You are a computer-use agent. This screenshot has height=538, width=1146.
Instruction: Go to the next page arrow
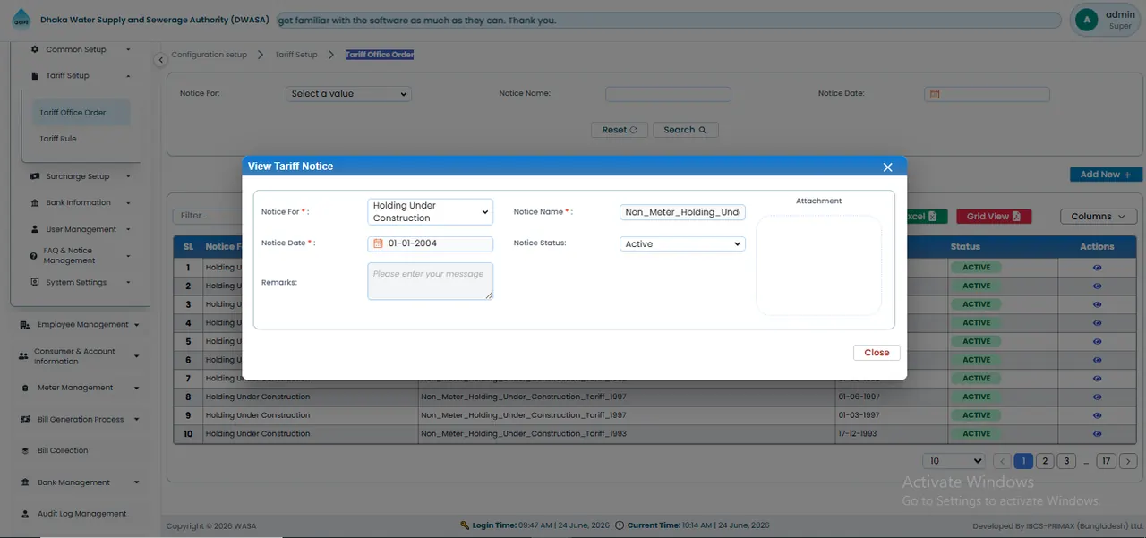pos(1128,461)
